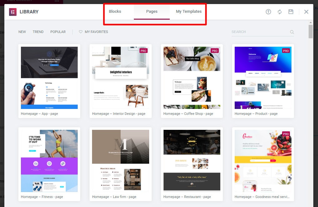Click the My Favorites heart icon

click(x=81, y=32)
